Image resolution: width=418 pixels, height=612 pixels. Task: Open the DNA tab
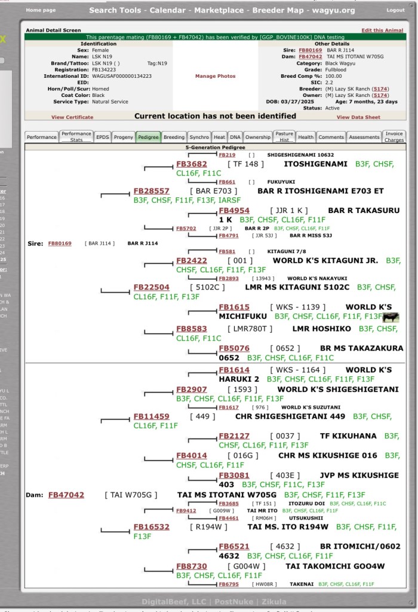pos(235,137)
